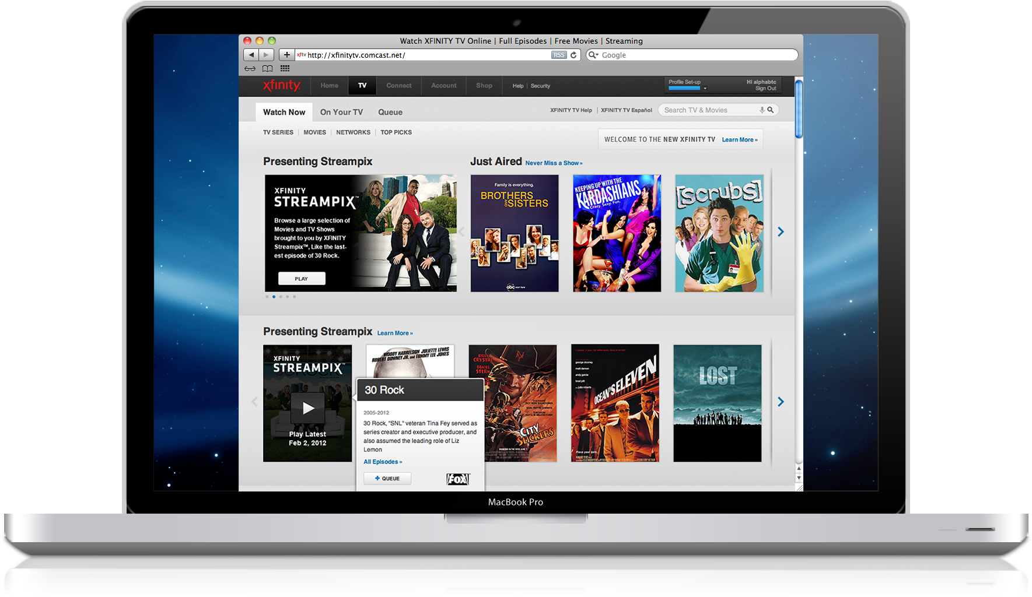Click the Profile Set-up progress bar
The image size is (1032, 597).
(x=684, y=89)
